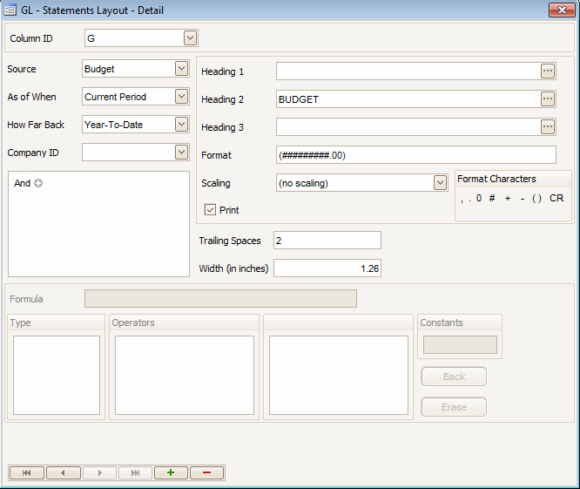Screen dimensions: 580x489
Task: Open Heading 2 ellipsis button
Action: (x=548, y=99)
